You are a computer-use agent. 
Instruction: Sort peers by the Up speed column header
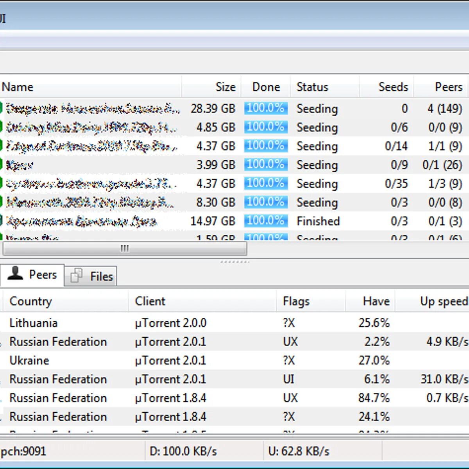pos(432,301)
